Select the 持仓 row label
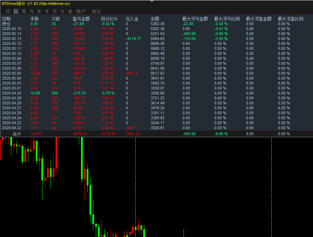Viewport: 313px width, 237px height. point(6,24)
